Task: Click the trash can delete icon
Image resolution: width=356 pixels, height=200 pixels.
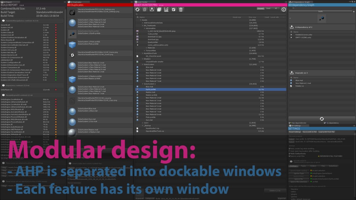Action: [181, 9]
